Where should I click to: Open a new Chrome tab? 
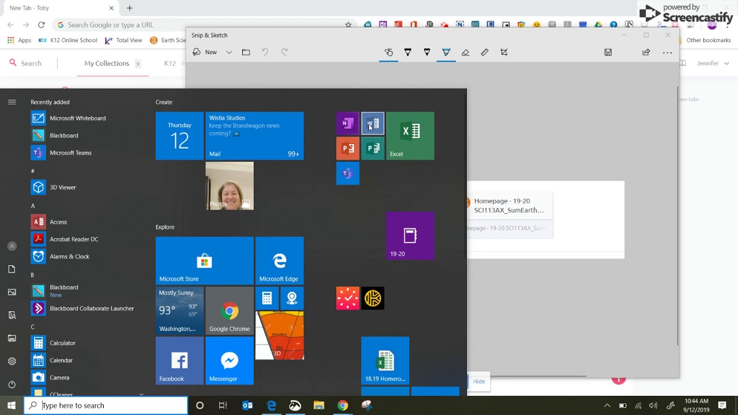(130, 8)
